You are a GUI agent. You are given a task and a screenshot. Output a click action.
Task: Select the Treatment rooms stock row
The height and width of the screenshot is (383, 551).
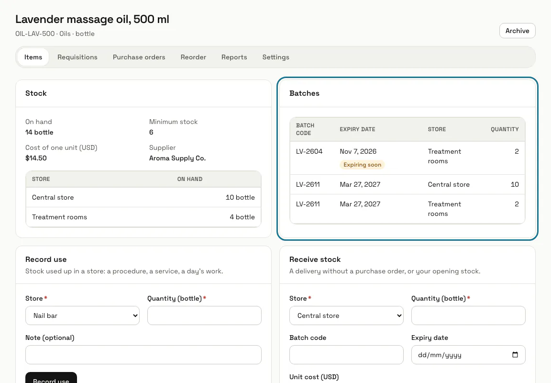tap(143, 217)
